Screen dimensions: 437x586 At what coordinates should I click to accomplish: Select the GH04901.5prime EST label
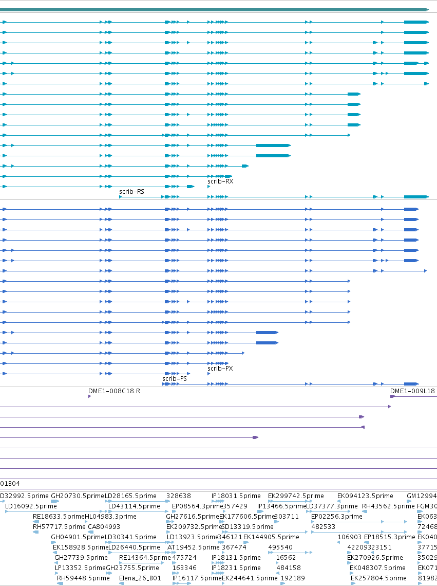coord(78,537)
